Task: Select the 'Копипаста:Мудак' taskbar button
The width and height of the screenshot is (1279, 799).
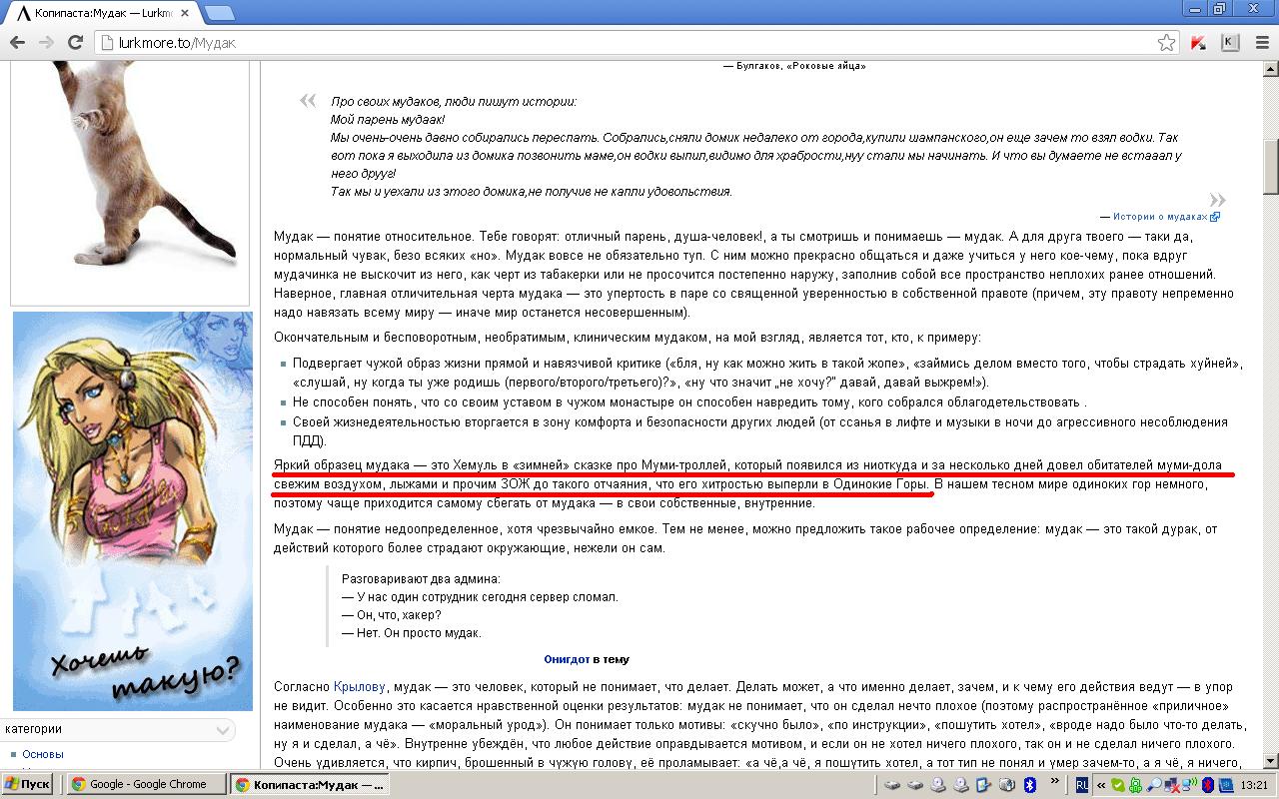Action: point(308,785)
